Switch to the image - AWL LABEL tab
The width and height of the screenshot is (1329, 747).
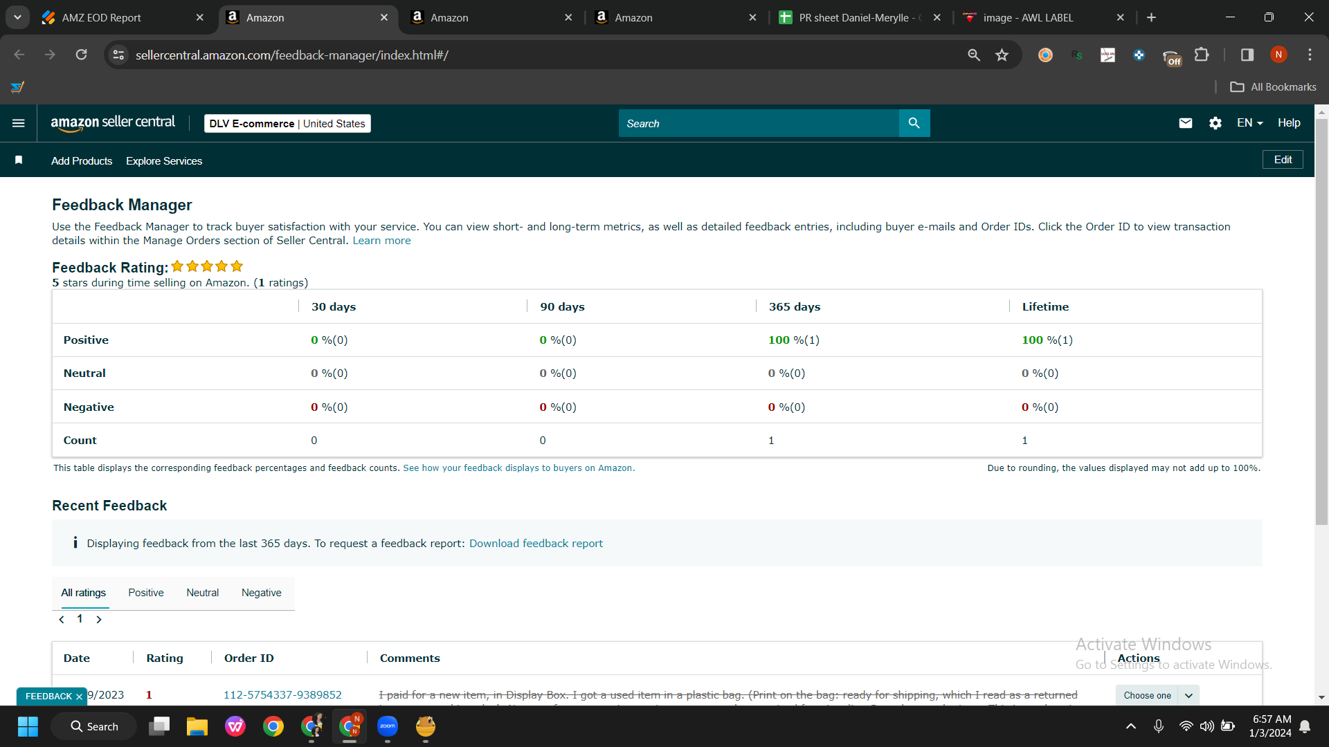click(x=1045, y=17)
